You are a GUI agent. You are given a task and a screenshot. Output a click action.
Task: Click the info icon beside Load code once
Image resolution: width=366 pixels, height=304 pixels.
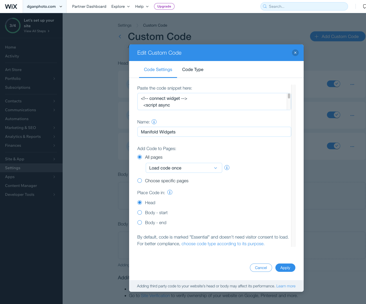[x=227, y=168]
